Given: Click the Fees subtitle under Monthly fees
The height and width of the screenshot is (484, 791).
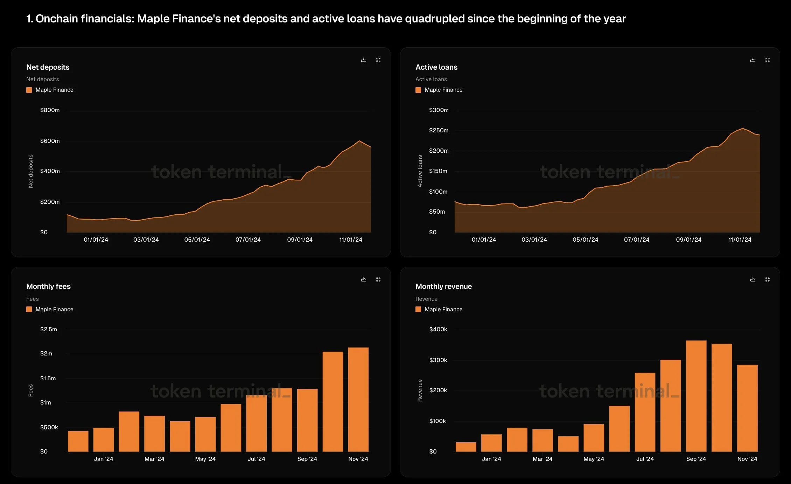Looking at the screenshot, I should [33, 299].
